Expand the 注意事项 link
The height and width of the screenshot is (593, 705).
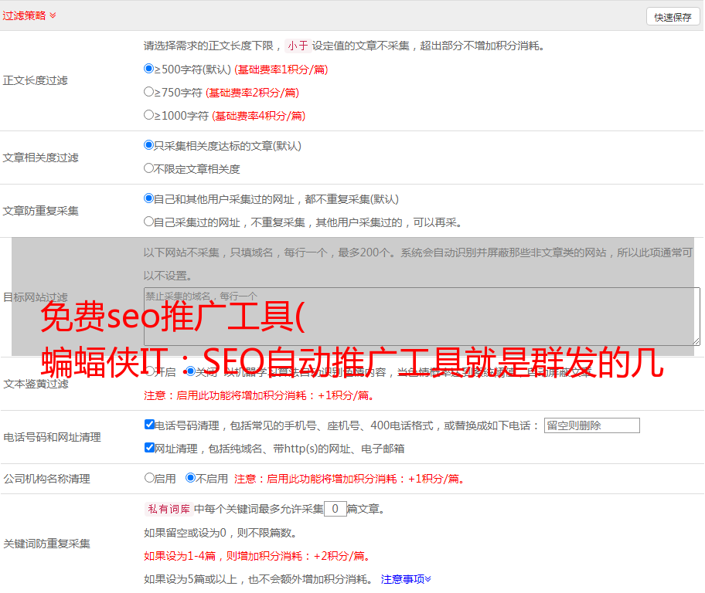406,579
